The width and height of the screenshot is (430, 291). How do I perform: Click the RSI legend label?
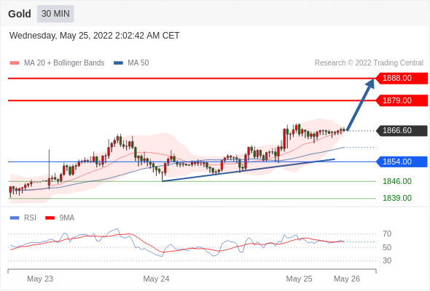pos(30,218)
